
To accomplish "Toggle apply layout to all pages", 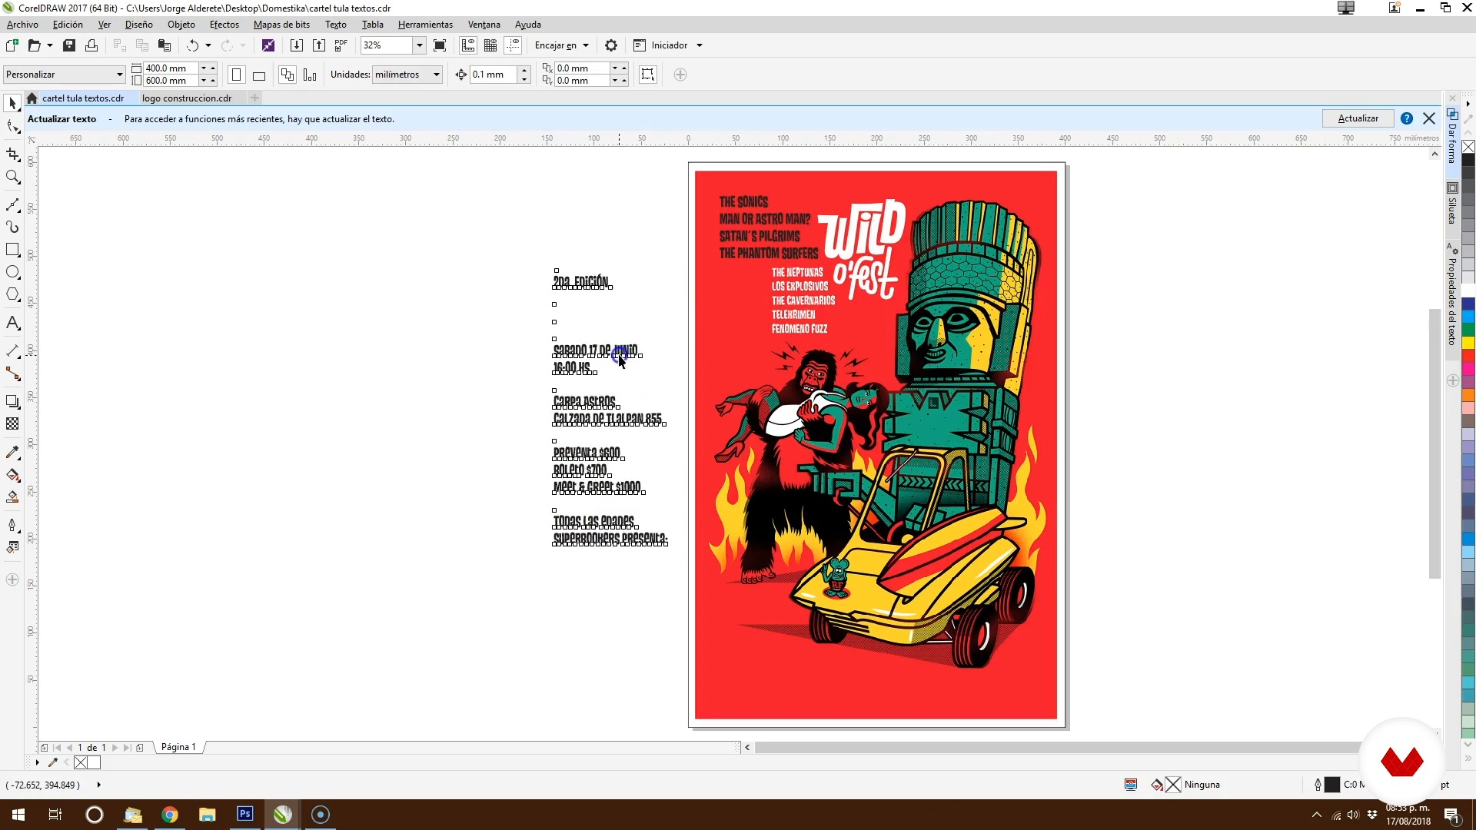I will (288, 75).
